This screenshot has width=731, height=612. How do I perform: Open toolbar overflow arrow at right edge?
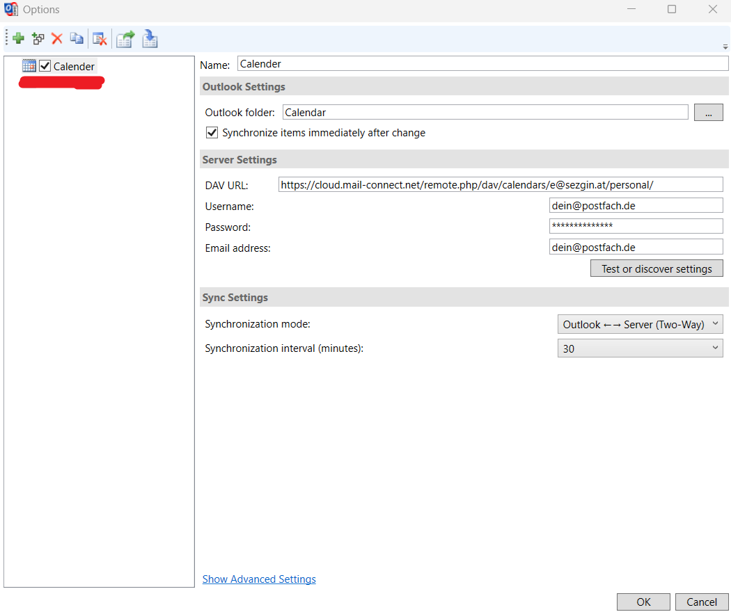point(725,47)
